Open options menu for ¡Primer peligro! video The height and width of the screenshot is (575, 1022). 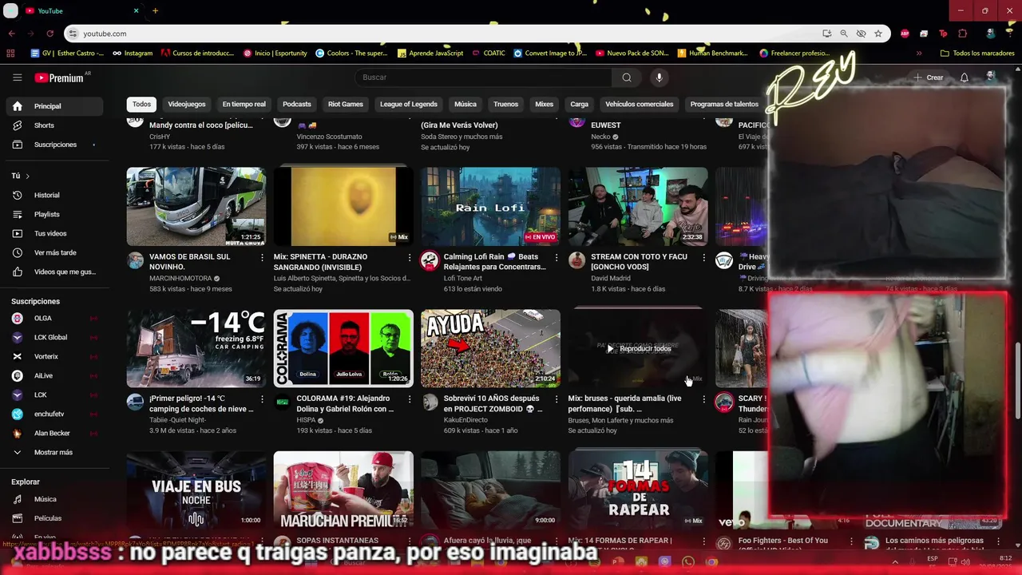(262, 399)
